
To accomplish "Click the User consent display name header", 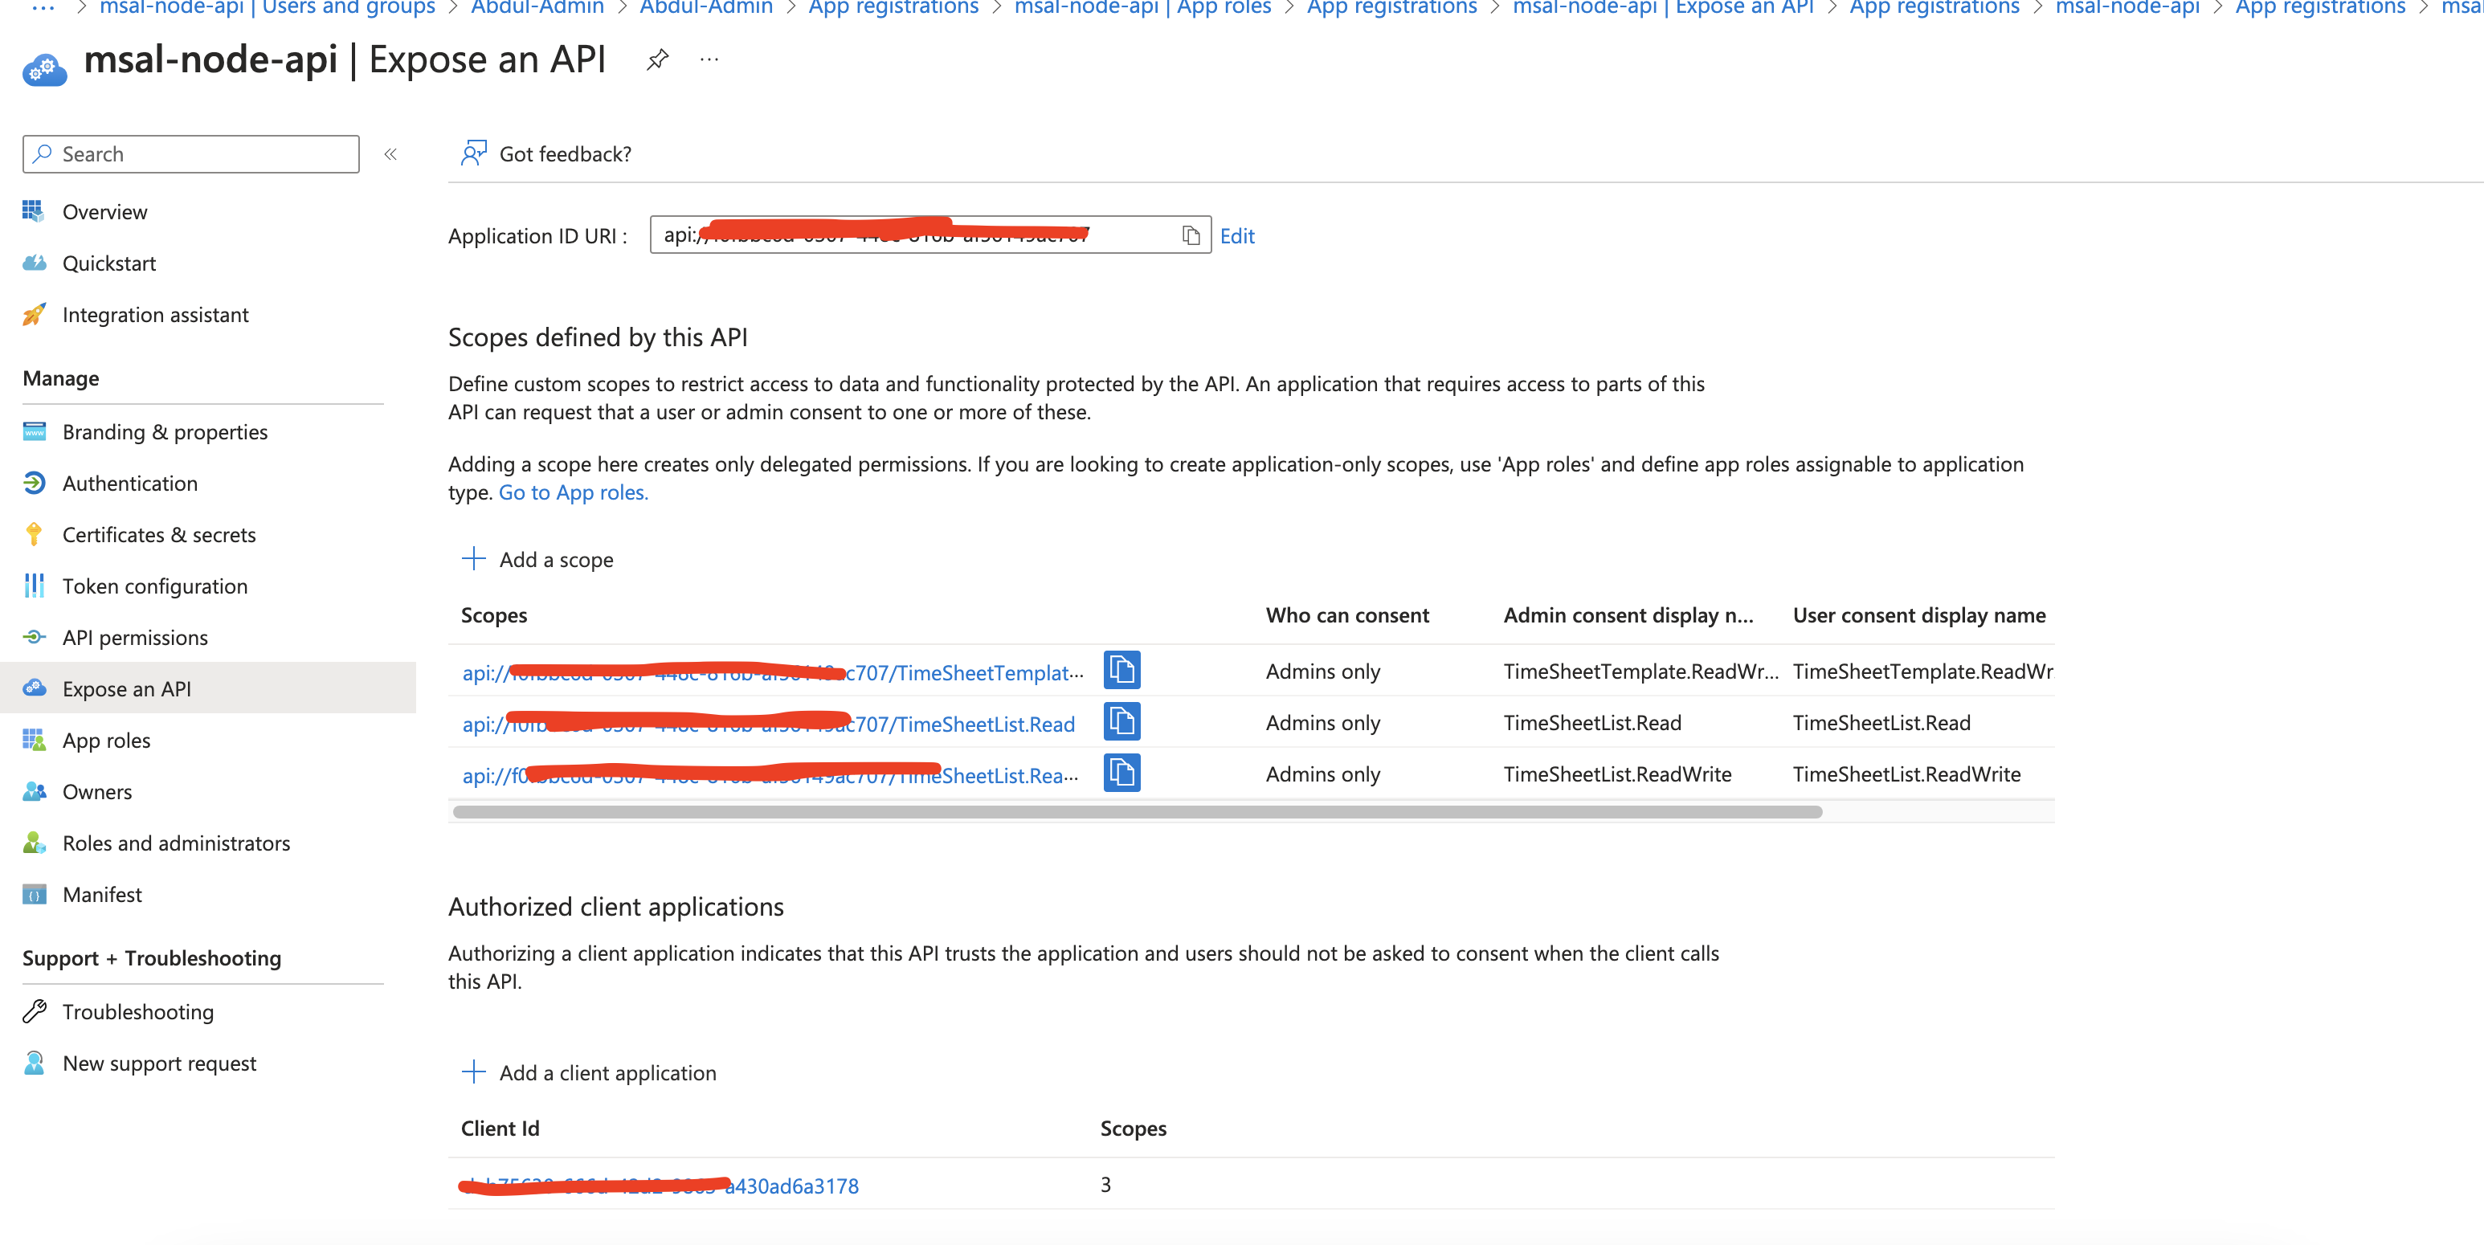I will 1919,615.
